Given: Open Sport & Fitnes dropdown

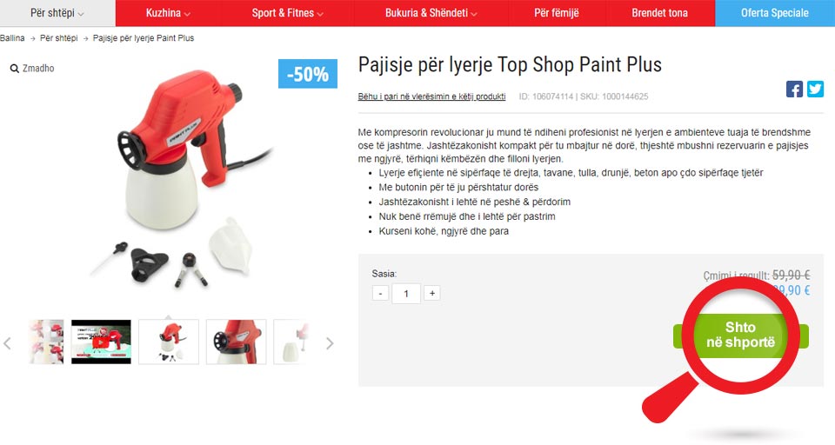Looking at the screenshot, I should [x=288, y=13].
